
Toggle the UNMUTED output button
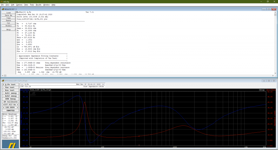(10, 111)
